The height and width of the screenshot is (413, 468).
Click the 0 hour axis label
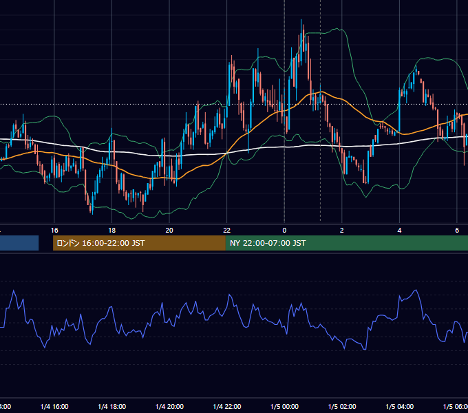[284, 231]
